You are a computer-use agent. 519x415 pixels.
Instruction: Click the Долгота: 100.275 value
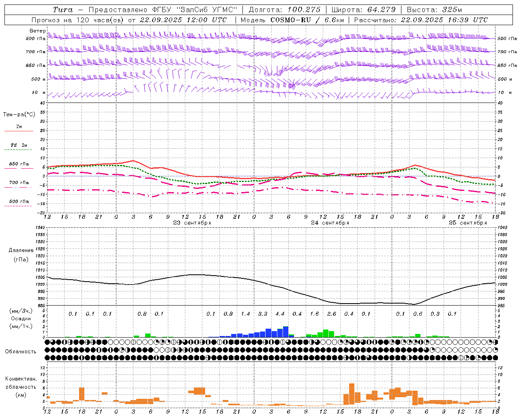pos(284,10)
